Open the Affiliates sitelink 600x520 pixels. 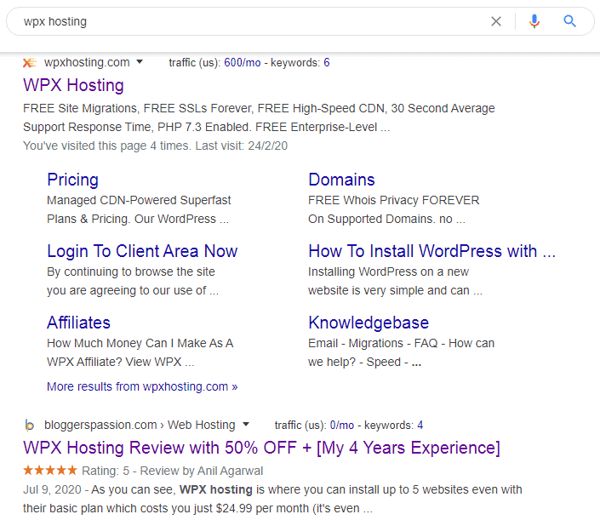point(78,323)
